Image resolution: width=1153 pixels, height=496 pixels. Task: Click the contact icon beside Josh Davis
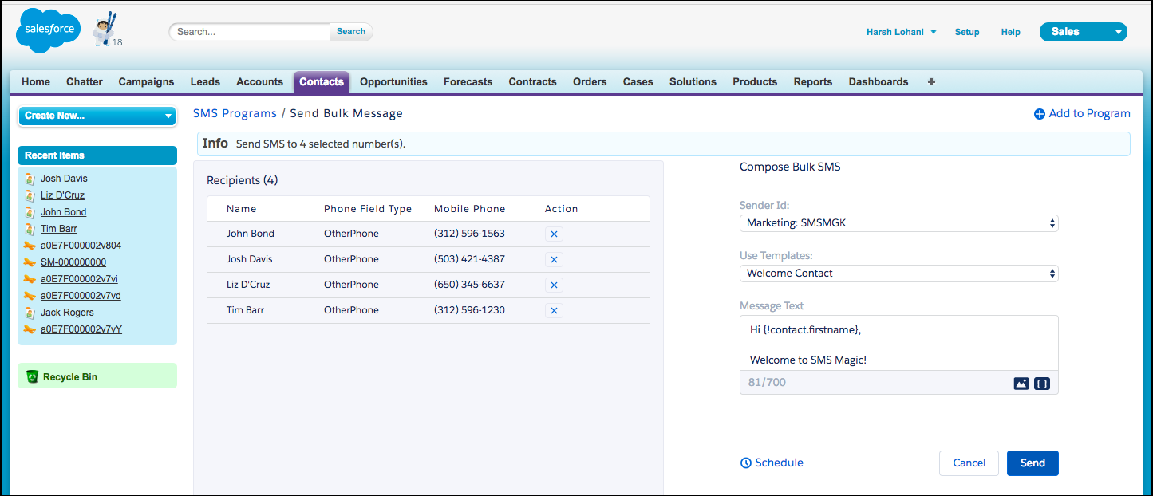(x=30, y=179)
